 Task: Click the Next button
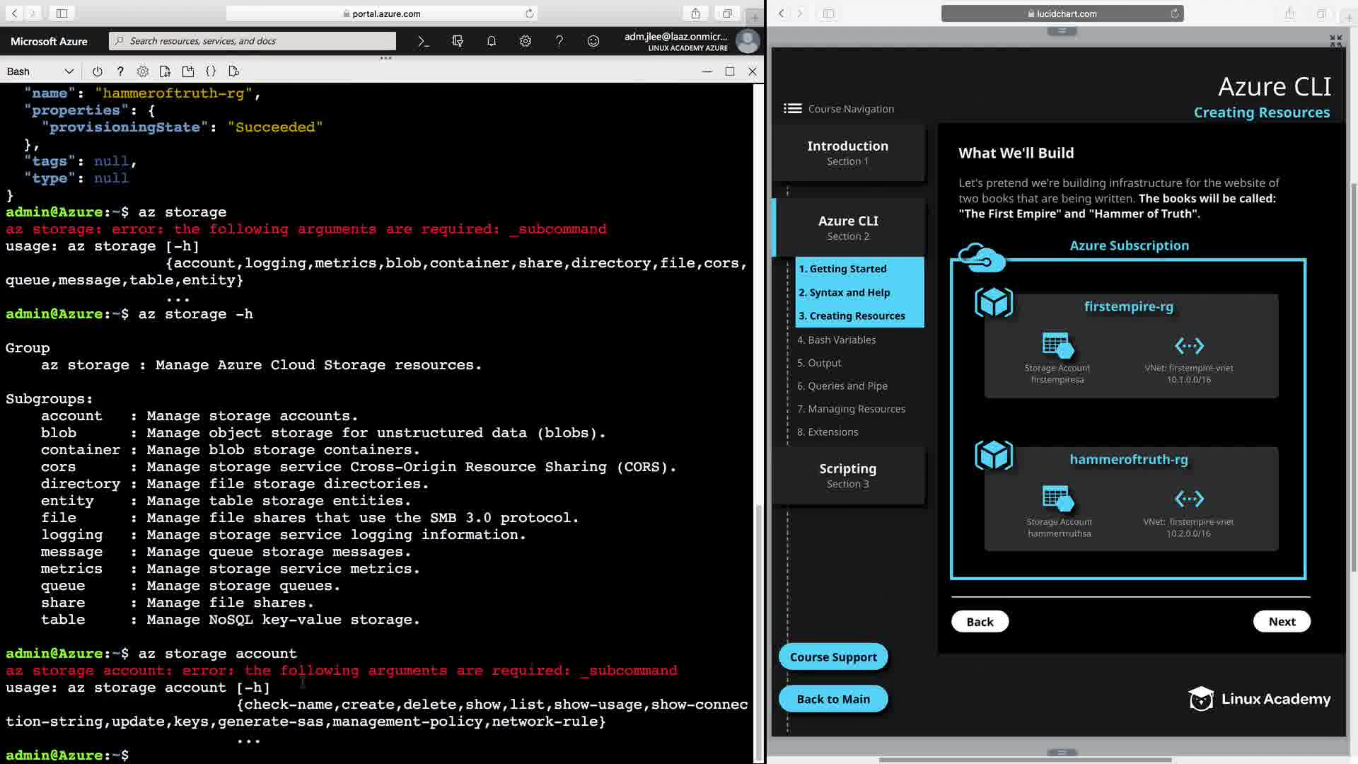pos(1282,621)
